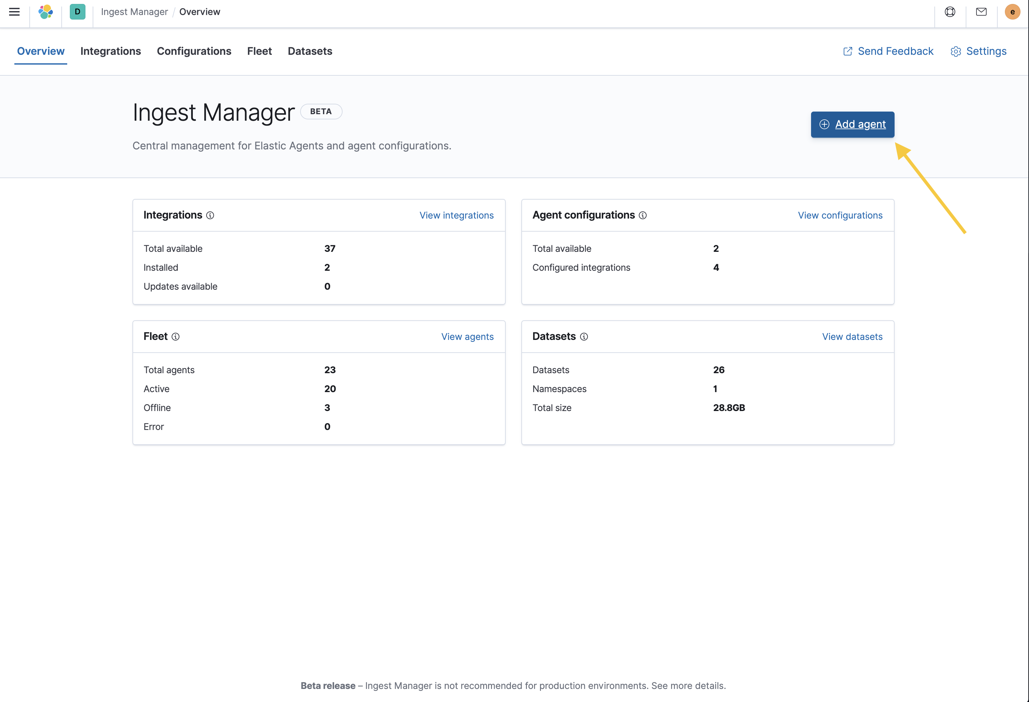Image resolution: width=1029 pixels, height=702 pixels.
Task: Click the Add agent button
Action: 852,124
